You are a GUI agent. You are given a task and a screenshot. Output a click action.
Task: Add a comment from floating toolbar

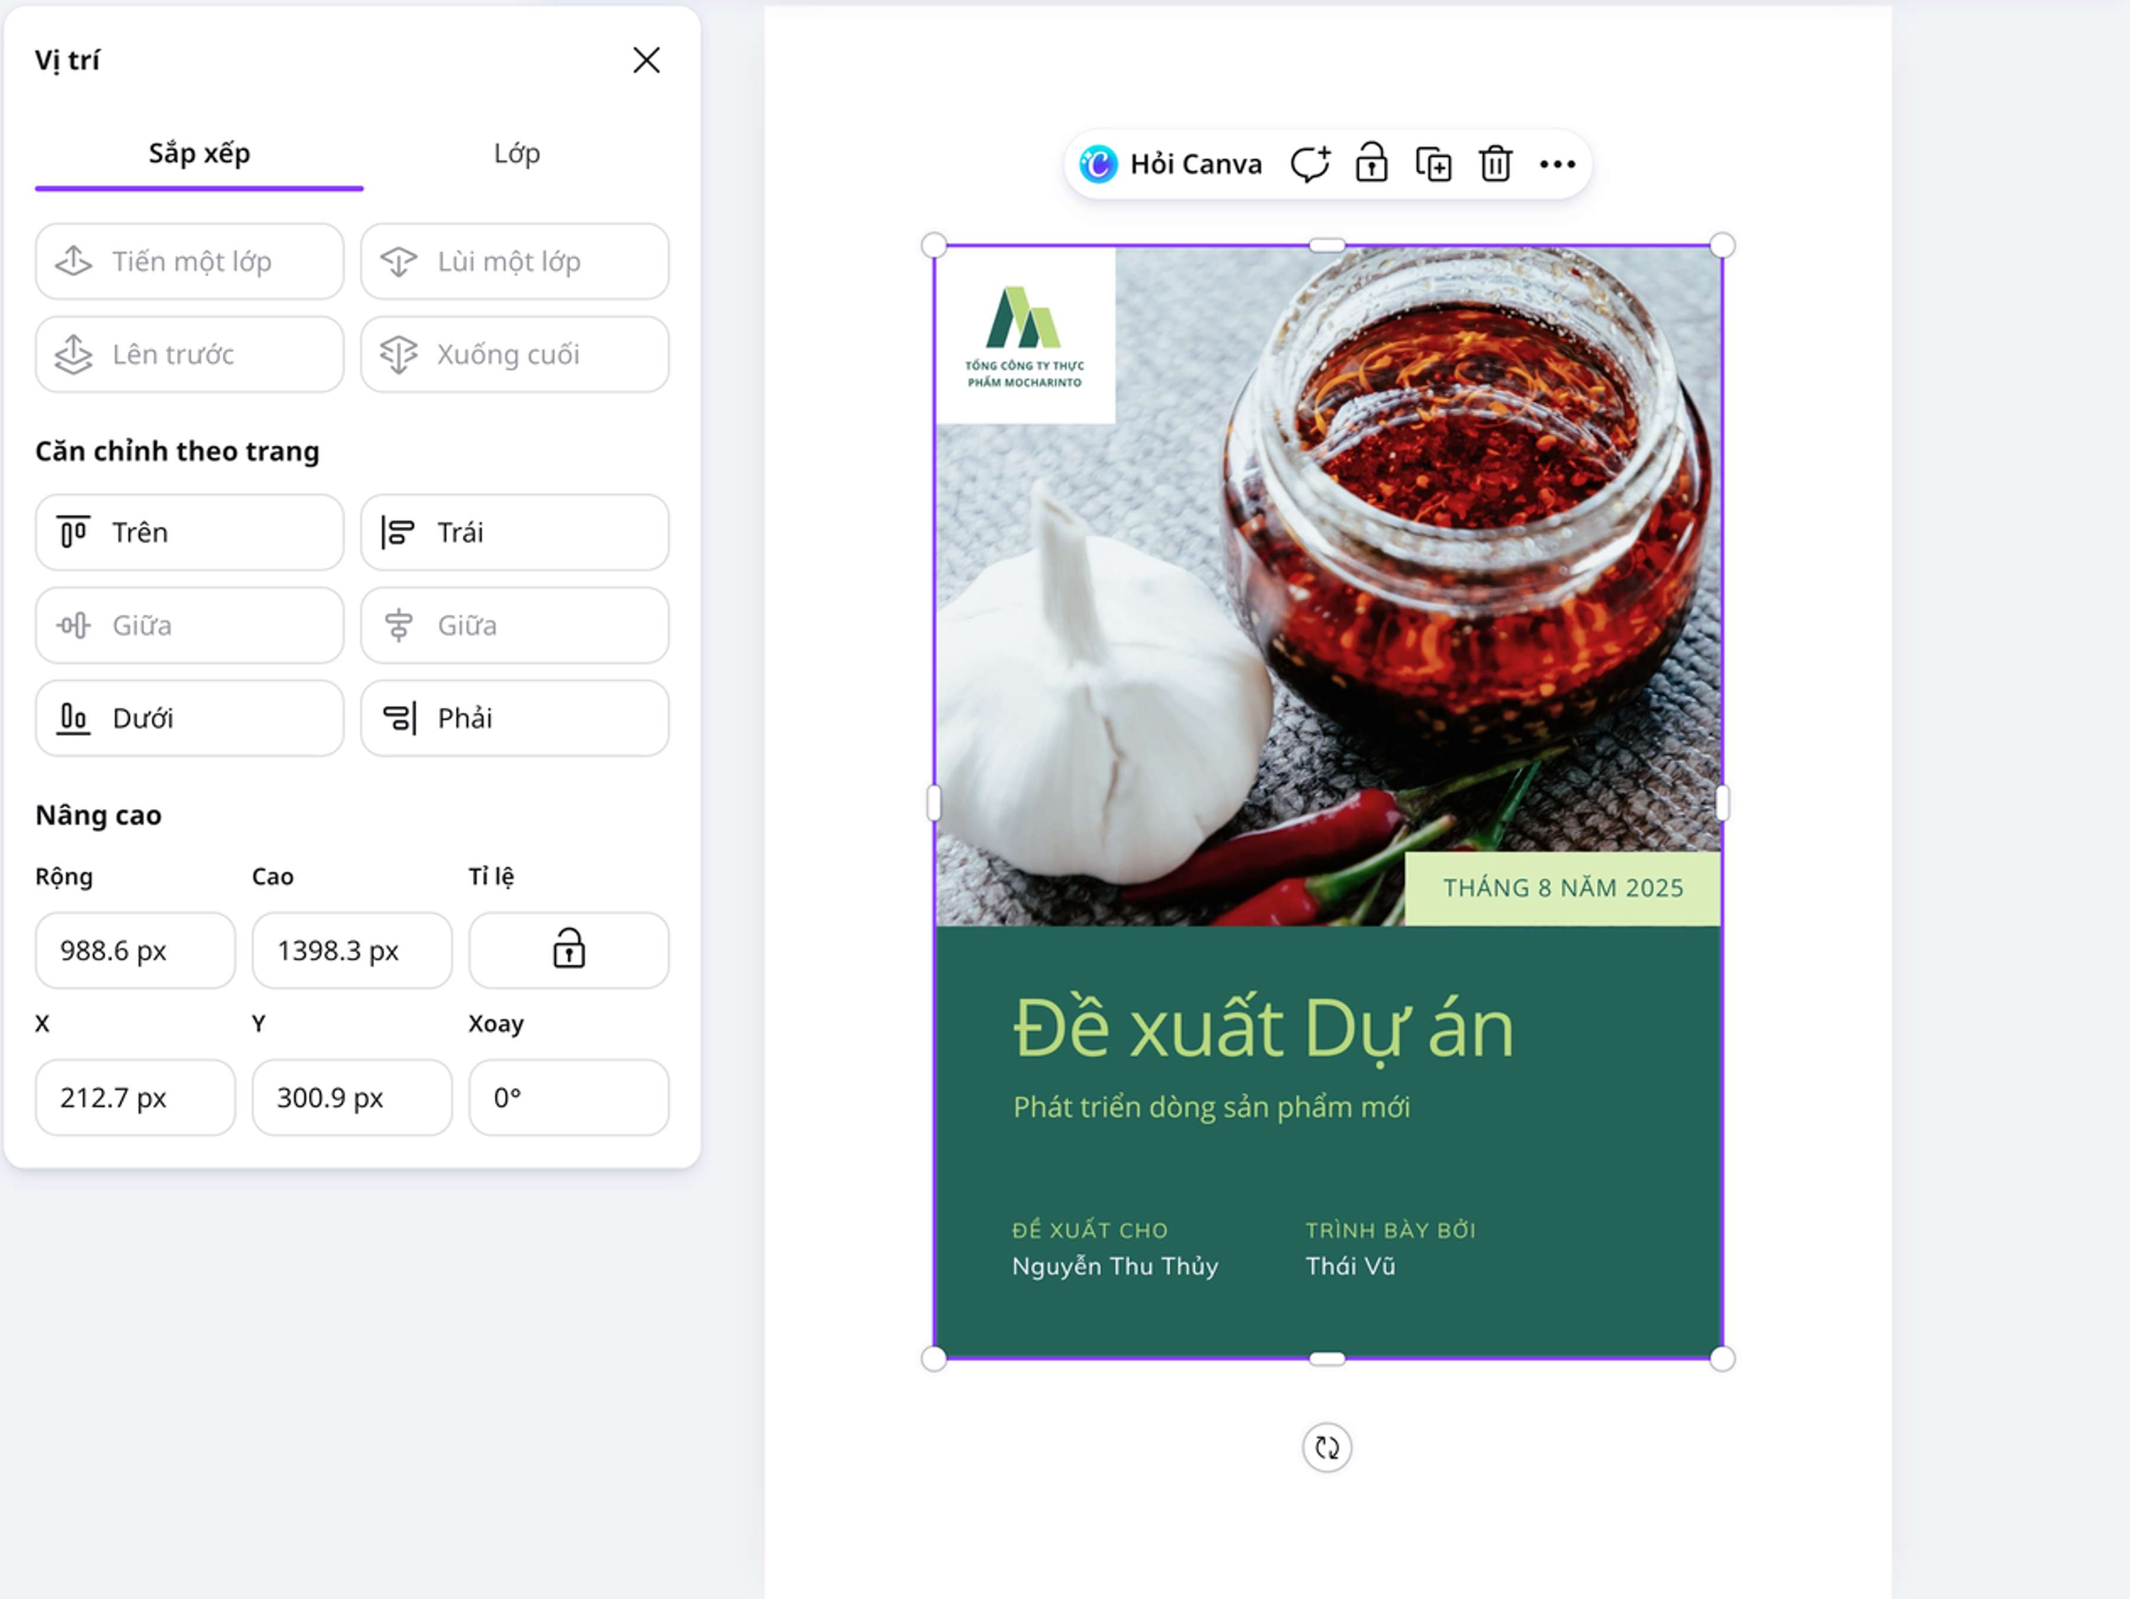[1311, 165]
